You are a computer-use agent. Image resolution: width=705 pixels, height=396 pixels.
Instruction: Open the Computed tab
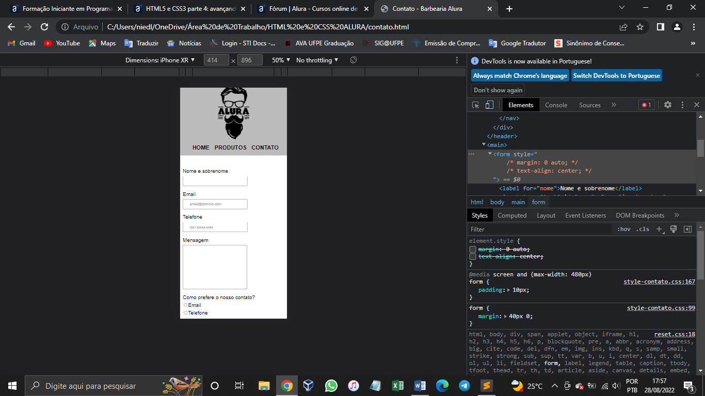(x=512, y=215)
